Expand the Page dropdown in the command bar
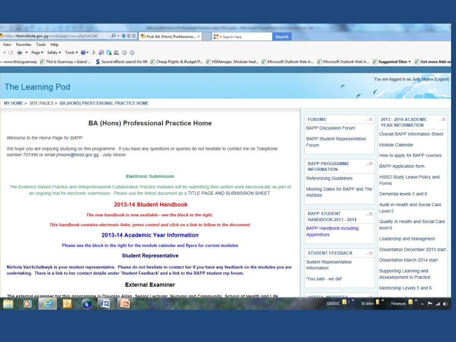456x342 pixels. [37, 53]
